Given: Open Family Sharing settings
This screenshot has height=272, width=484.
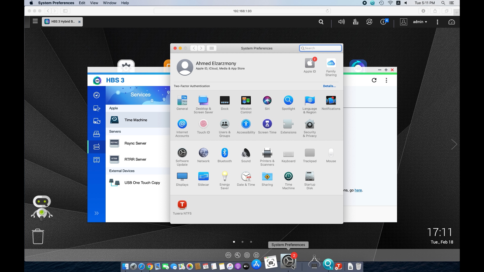Looking at the screenshot, I should (x=331, y=67).
